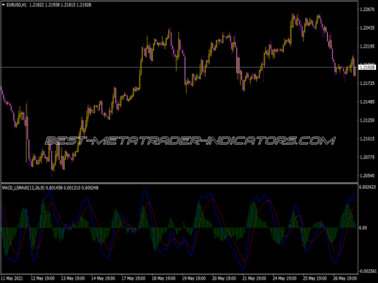Click the 1.21725 price axis label

(x=367, y=84)
